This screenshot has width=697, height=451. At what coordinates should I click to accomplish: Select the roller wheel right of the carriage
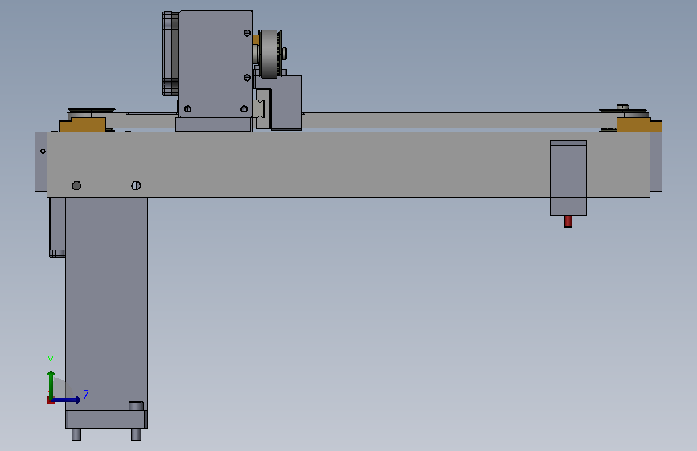tap(270, 54)
